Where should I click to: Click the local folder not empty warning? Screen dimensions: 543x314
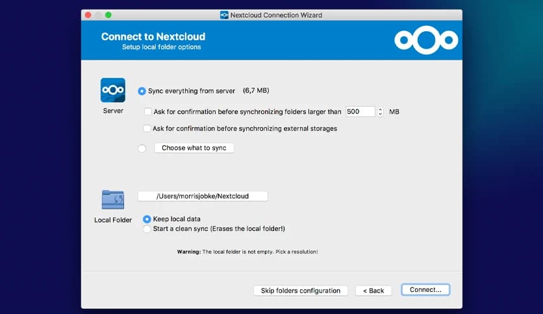(247, 252)
